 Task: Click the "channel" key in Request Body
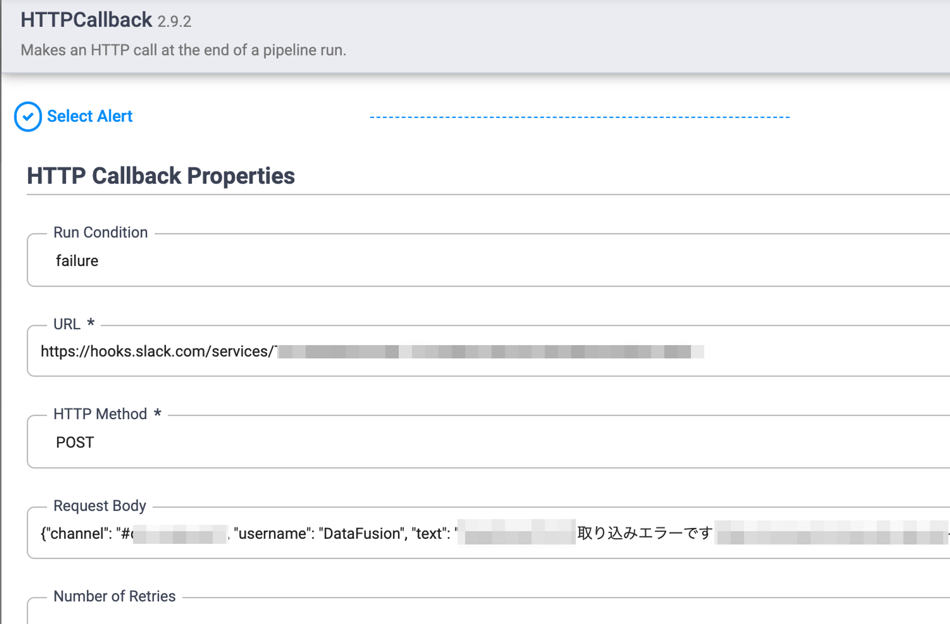pyautogui.click(x=77, y=534)
